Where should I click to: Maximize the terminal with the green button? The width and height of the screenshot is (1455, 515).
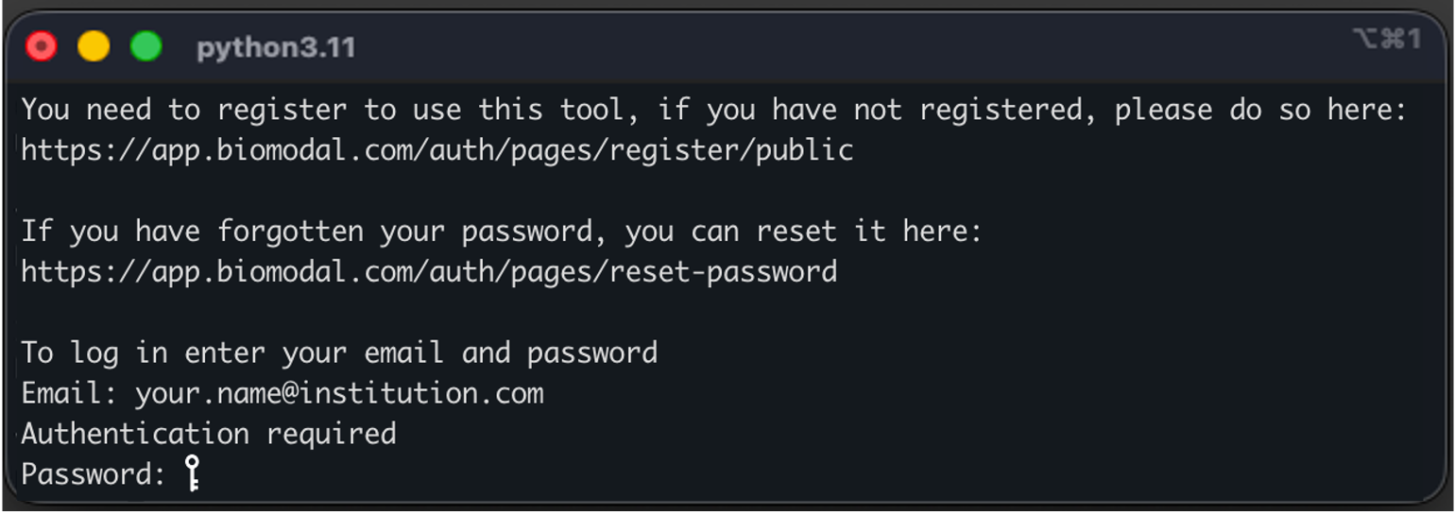pos(145,46)
